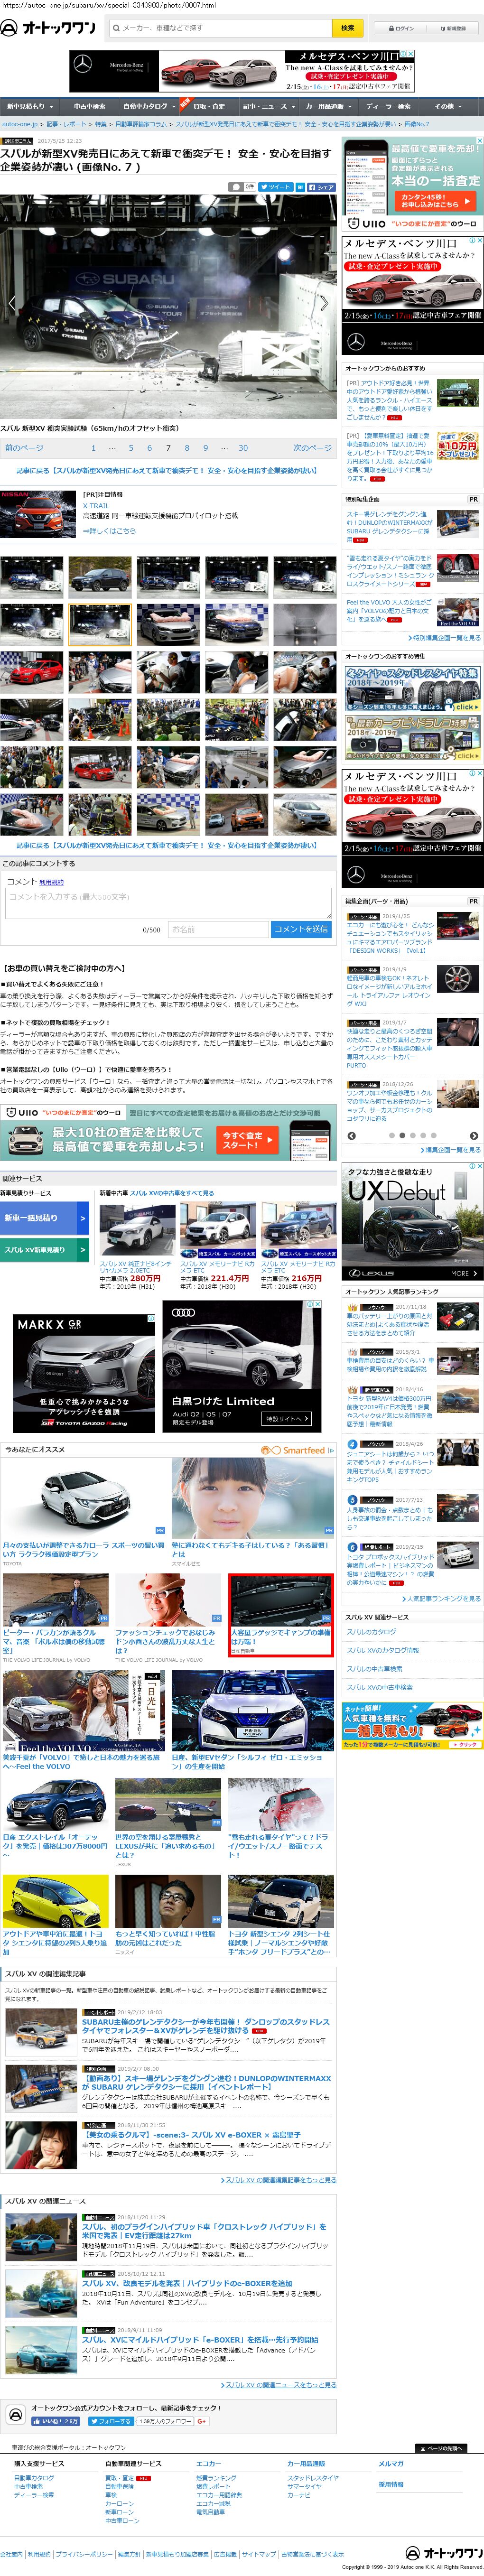Click the 特設サイトへ button in the Audi ad
The height and width of the screenshot is (2576, 484).
(x=286, y=1419)
